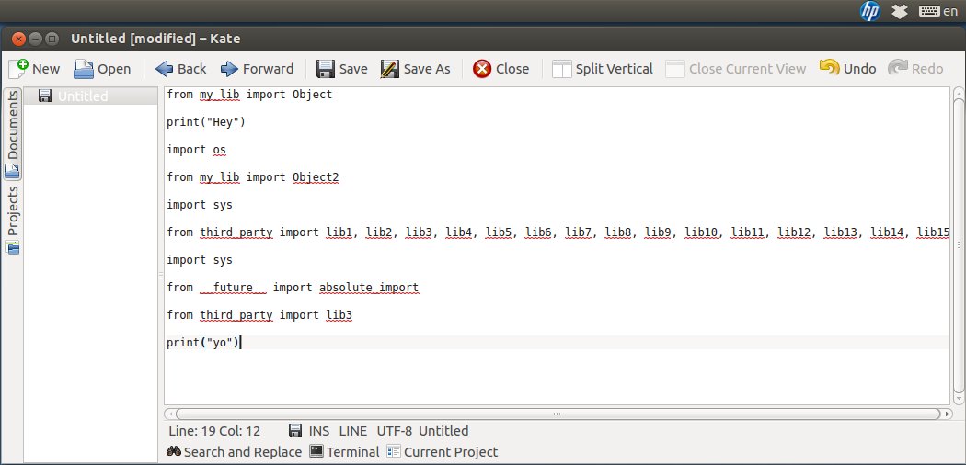
Task: Click on __future__ in the editor
Action: pyautogui.click(x=233, y=288)
